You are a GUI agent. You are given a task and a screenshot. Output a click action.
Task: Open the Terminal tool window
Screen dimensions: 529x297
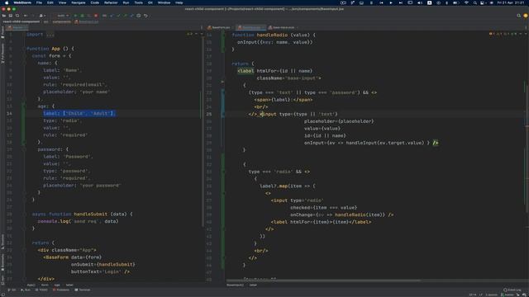pyautogui.click(x=83, y=290)
